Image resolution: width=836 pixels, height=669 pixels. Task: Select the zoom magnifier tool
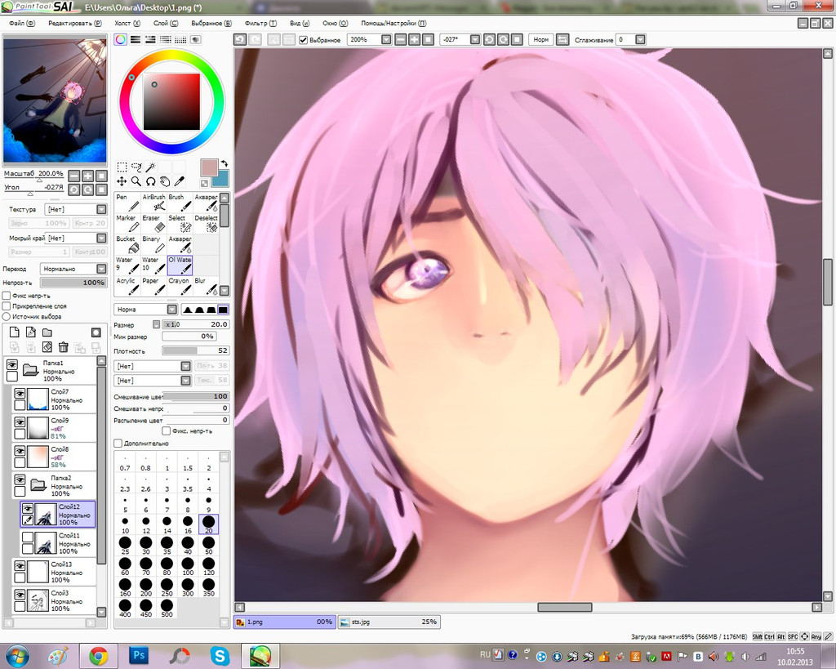pyautogui.click(x=136, y=181)
